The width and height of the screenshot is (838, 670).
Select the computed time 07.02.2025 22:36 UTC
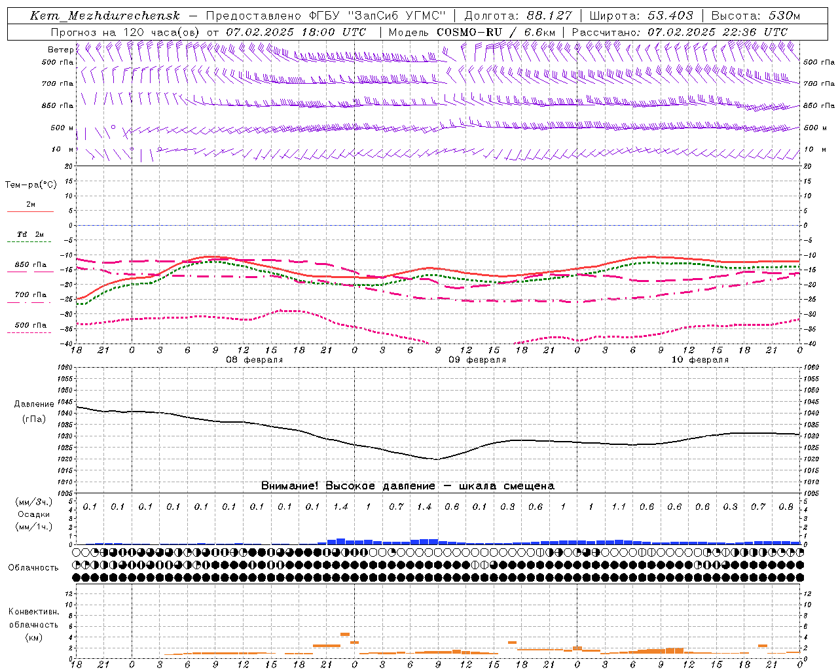pos(718,32)
